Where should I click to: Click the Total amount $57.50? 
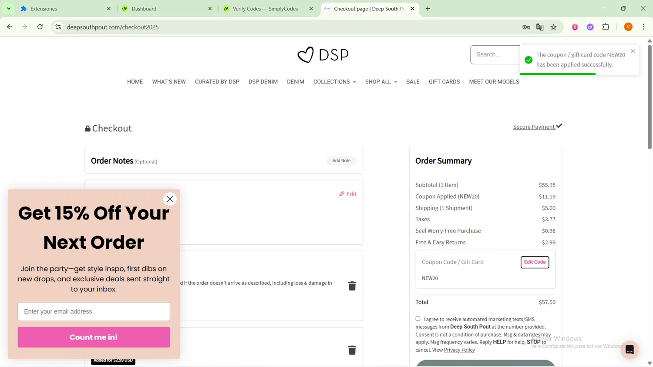(x=547, y=302)
